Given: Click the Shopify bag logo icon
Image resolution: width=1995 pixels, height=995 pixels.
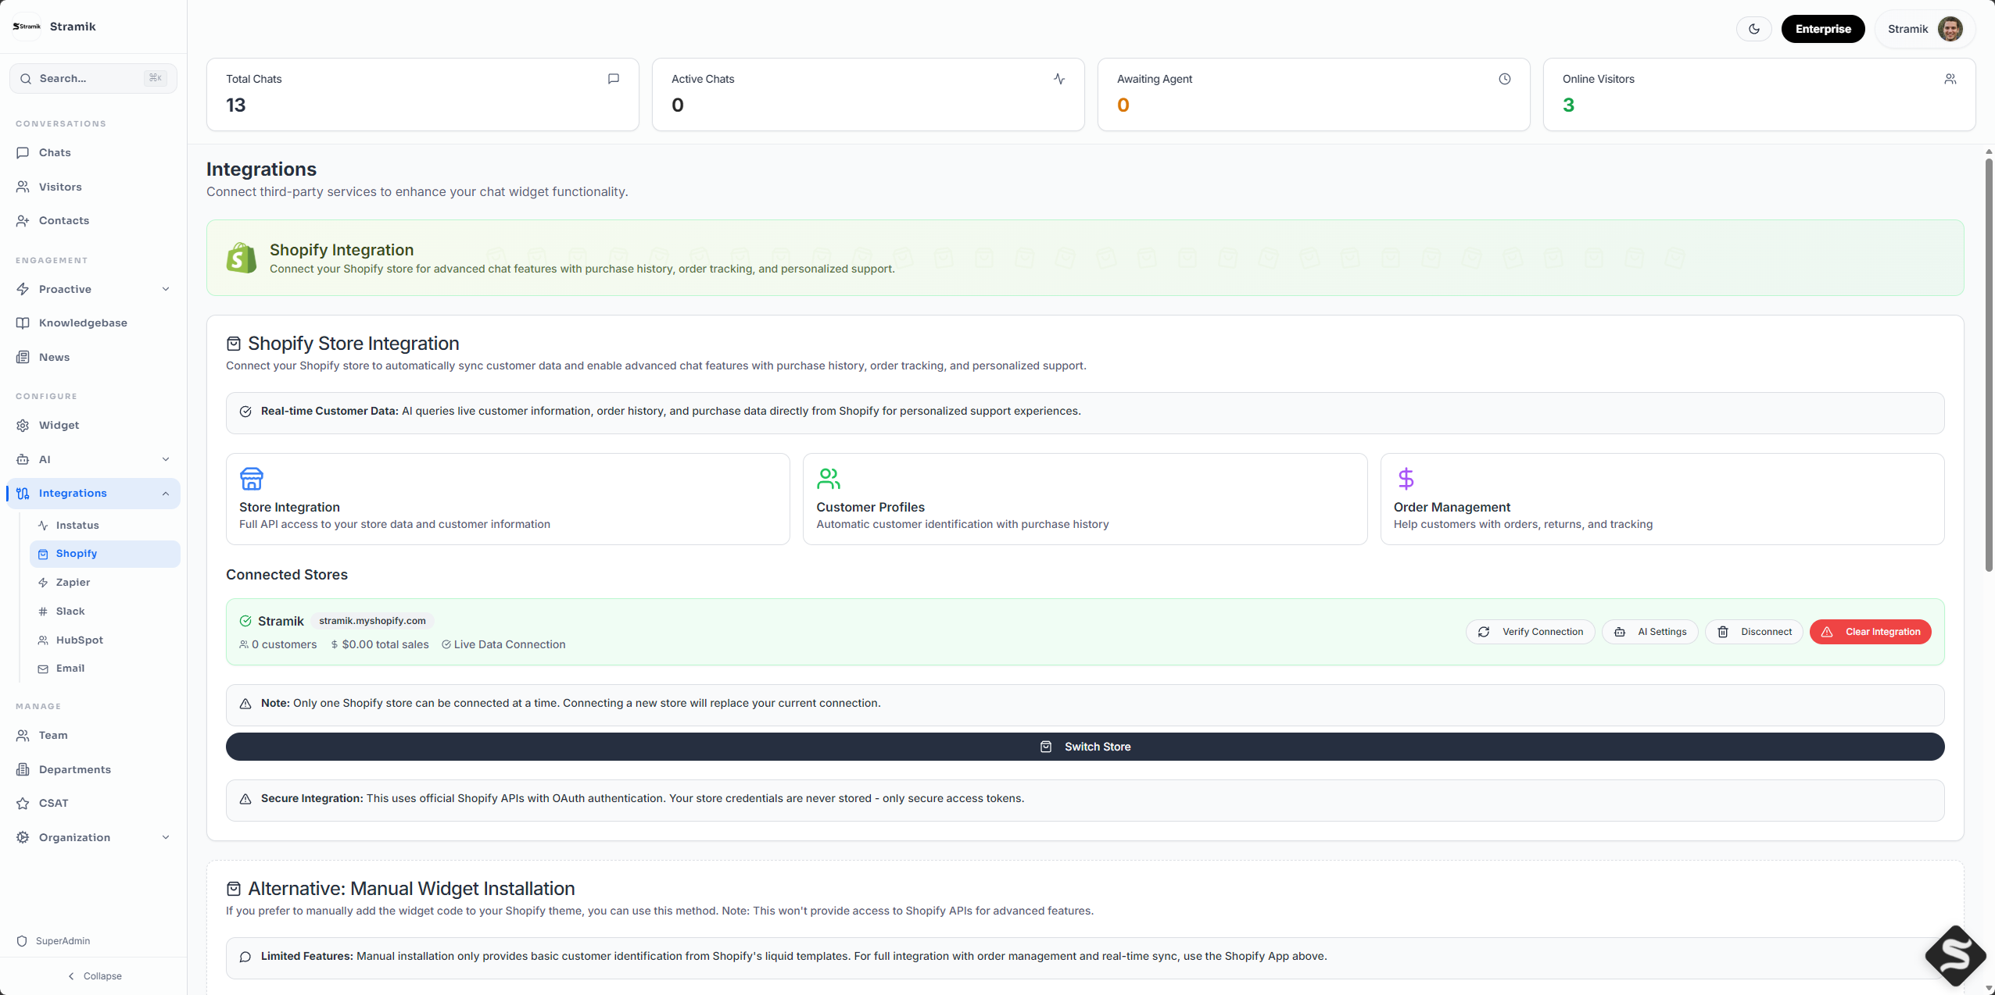Looking at the screenshot, I should point(242,258).
